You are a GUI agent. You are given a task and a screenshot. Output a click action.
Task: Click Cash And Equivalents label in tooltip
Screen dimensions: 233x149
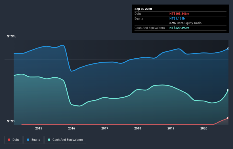tap(150, 28)
